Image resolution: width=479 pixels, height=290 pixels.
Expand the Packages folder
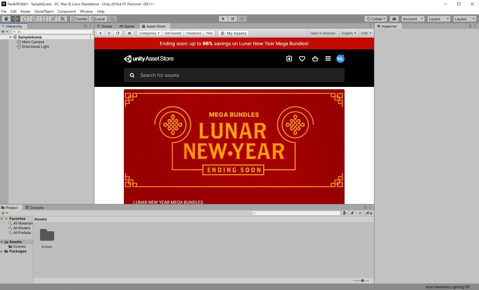tap(2, 251)
